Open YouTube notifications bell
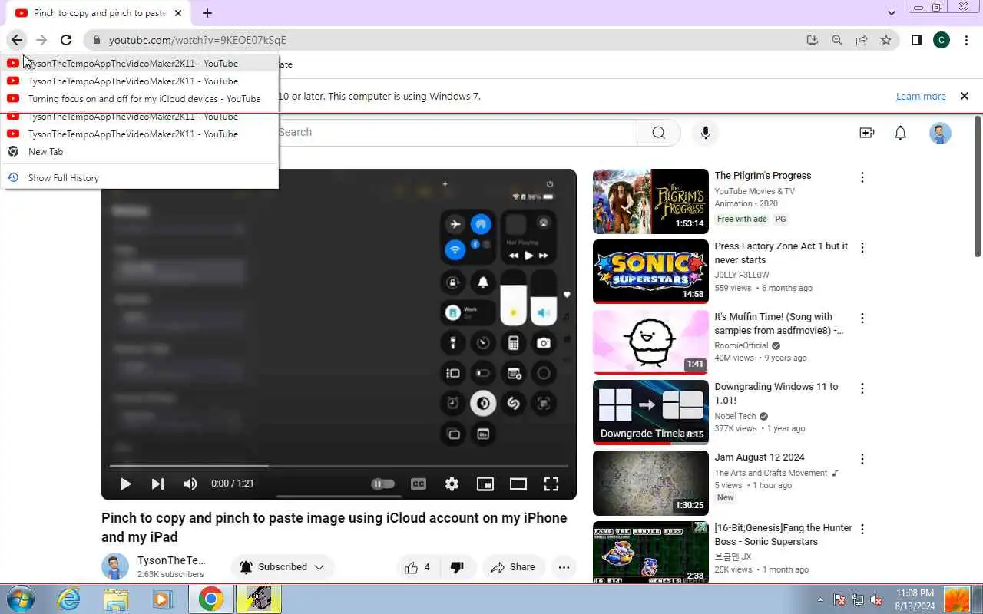983x614 pixels. pos(901,133)
